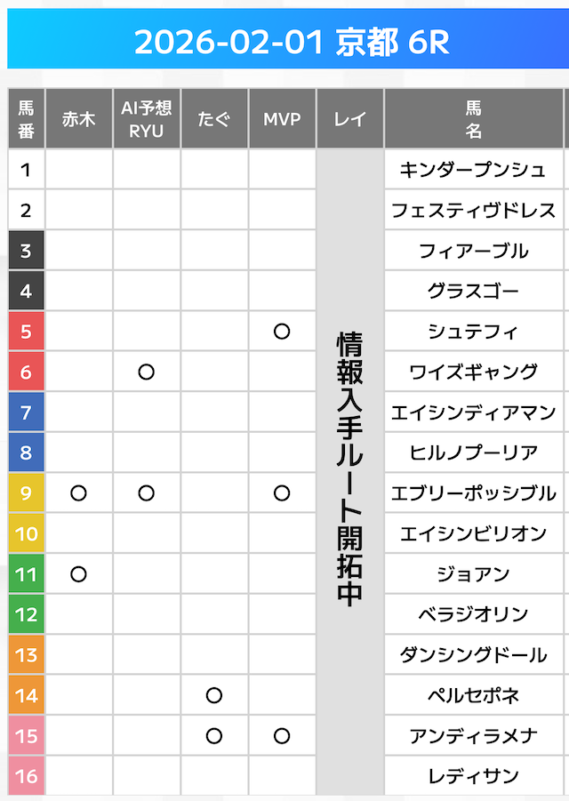Click MVP circle mark for horse 15

click(x=282, y=735)
